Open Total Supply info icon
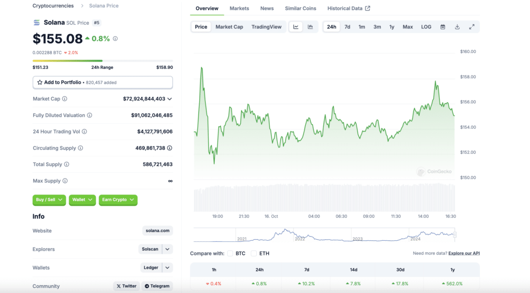Screen dimensions: 530x293 tap(67, 164)
